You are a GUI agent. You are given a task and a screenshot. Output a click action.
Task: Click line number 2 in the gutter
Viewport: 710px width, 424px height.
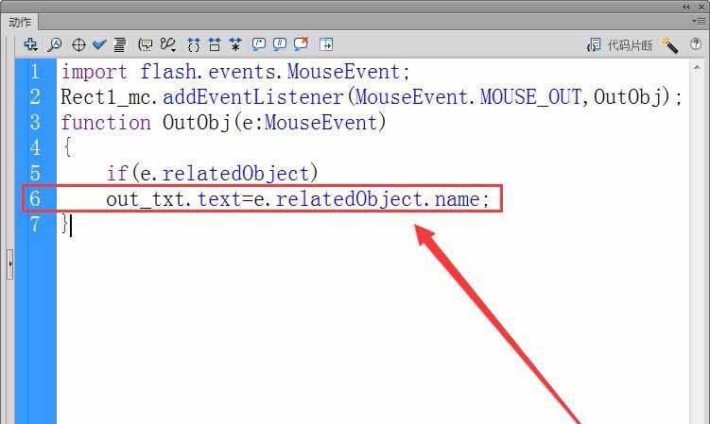(x=35, y=97)
